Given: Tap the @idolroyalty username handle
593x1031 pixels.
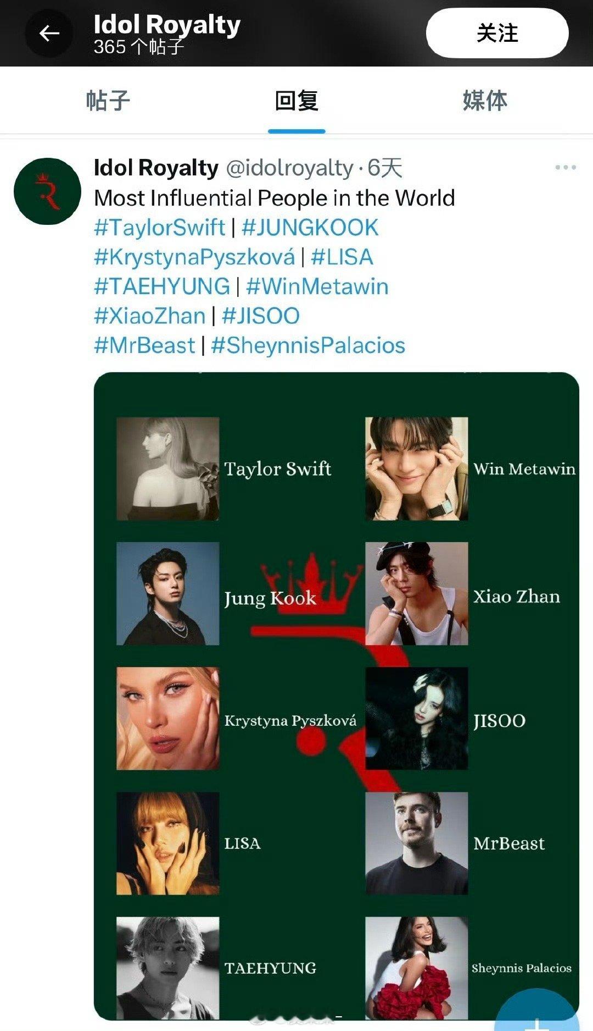Looking at the screenshot, I should tap(290, 168).
